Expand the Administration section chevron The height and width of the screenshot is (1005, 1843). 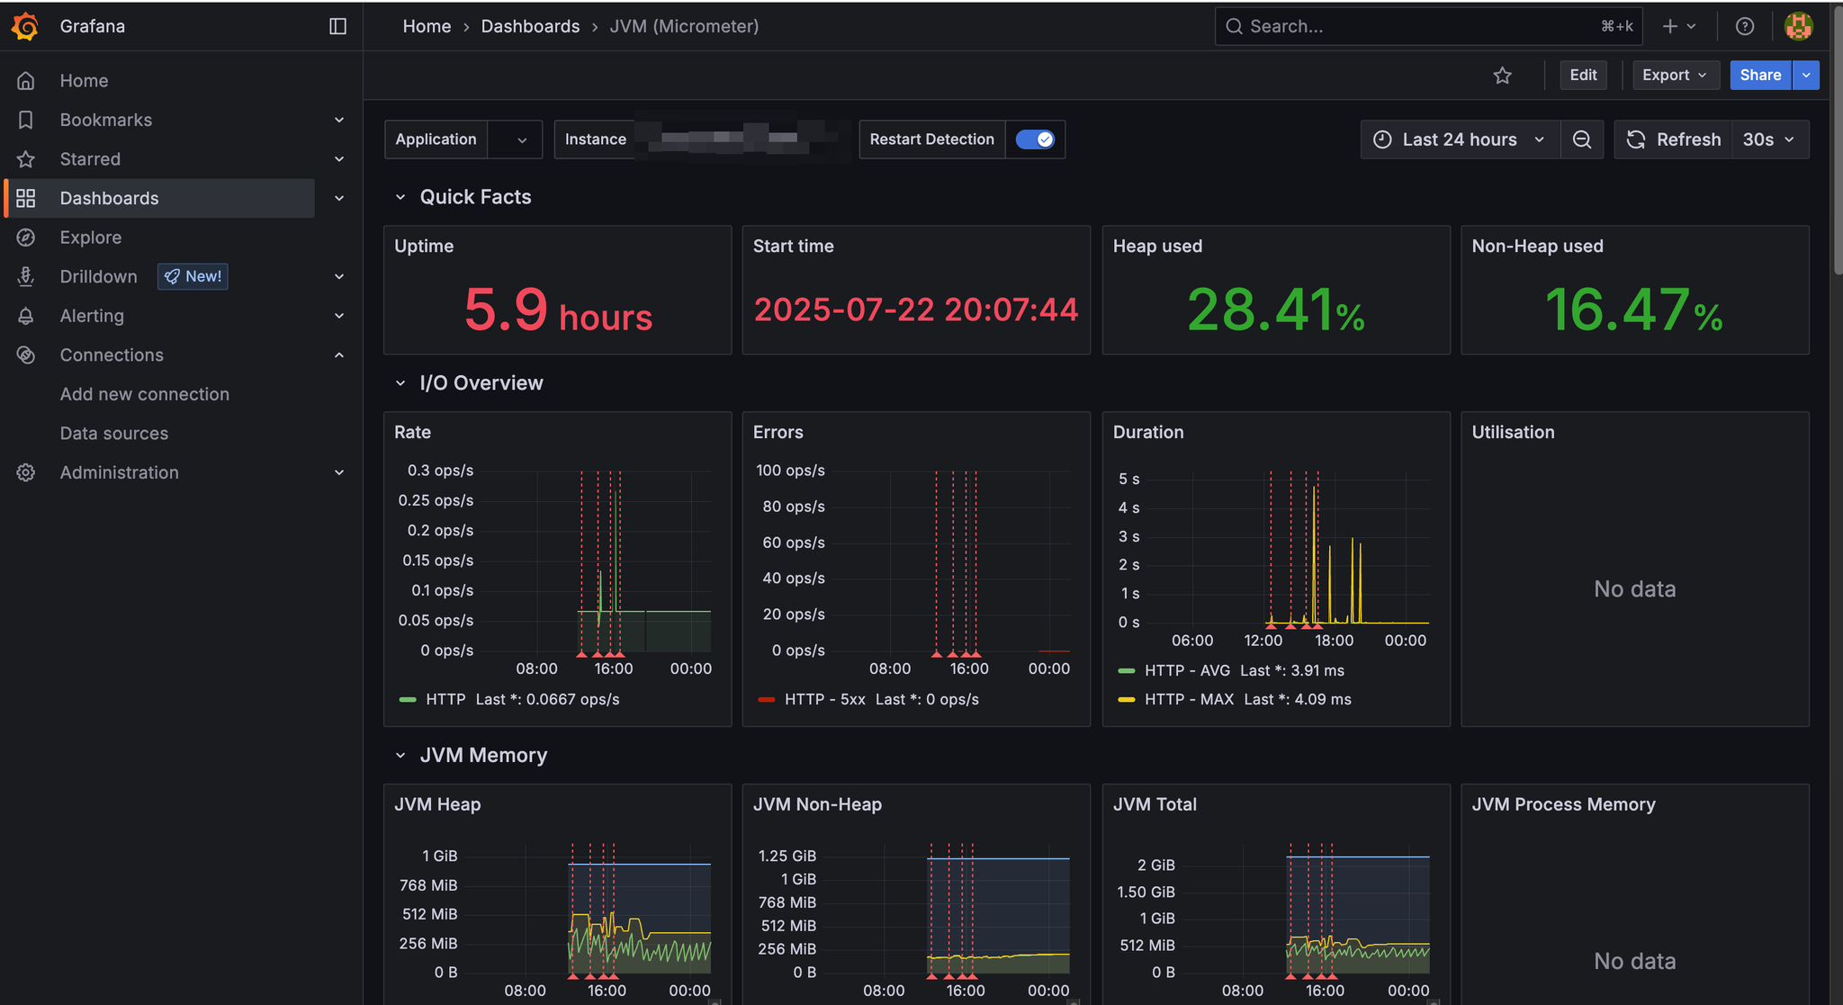coord(339,472)
